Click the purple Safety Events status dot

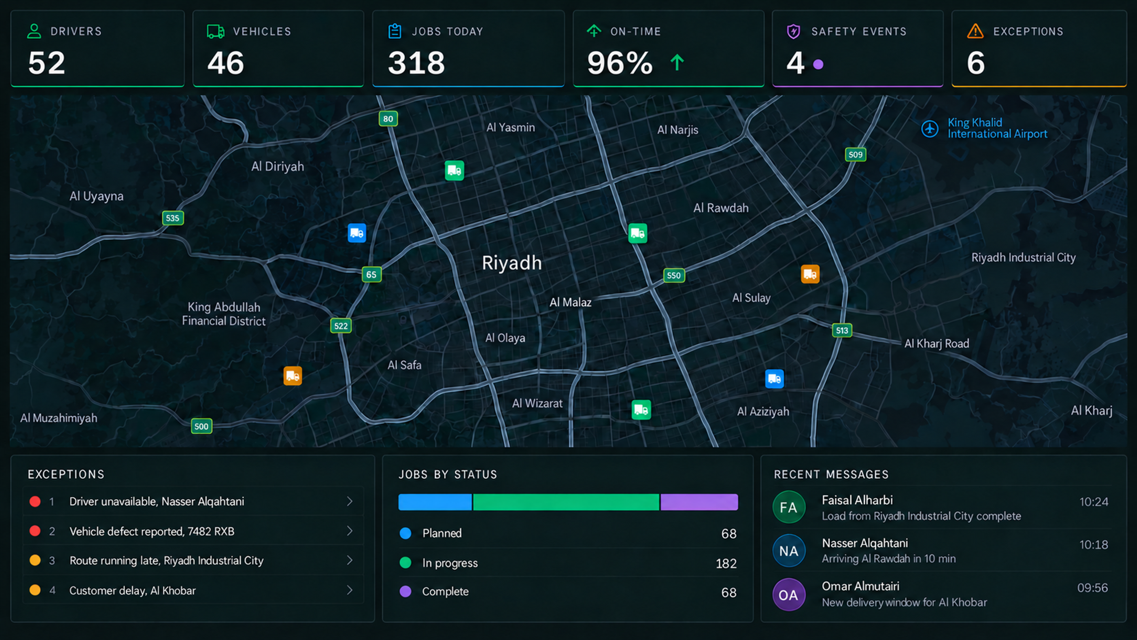point(818,65)
